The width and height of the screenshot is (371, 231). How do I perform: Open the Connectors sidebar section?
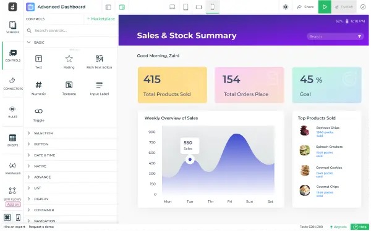[12, 83]
